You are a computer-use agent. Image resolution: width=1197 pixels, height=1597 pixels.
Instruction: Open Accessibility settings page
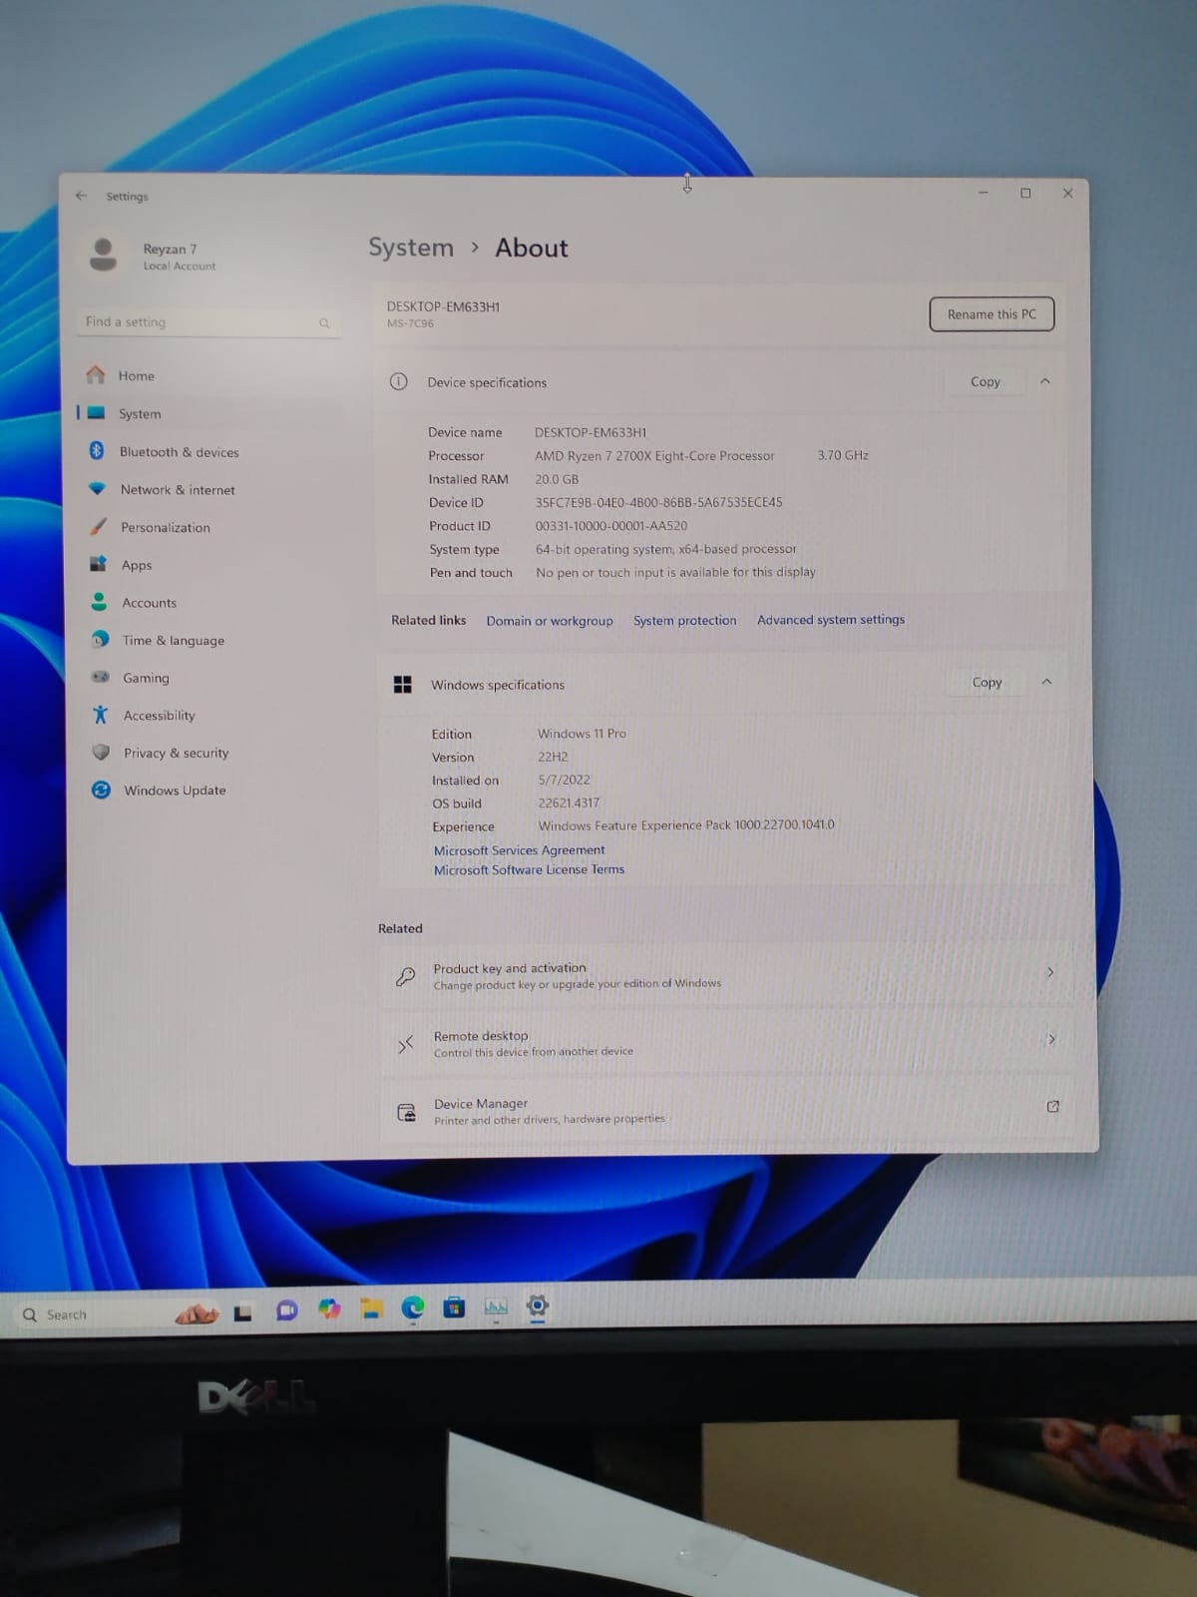point(213,715)
